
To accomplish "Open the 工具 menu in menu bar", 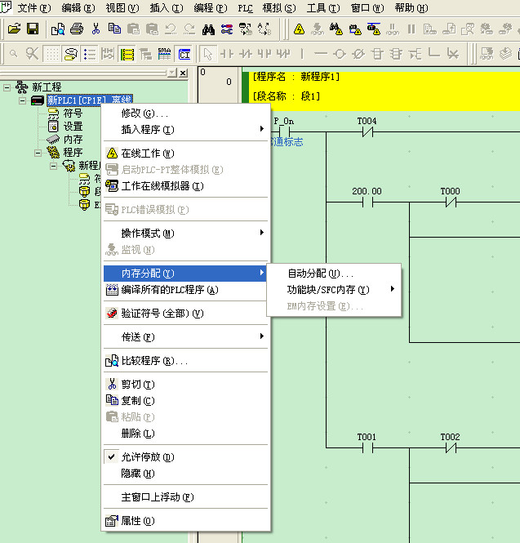I will coord(322,7).
